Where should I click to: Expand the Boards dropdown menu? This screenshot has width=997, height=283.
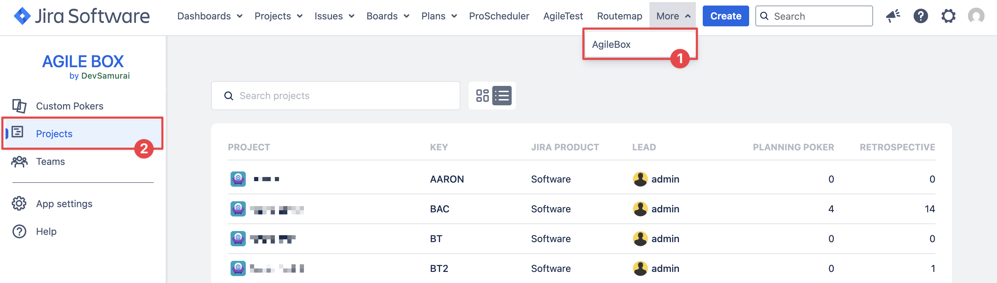(387, 16)
